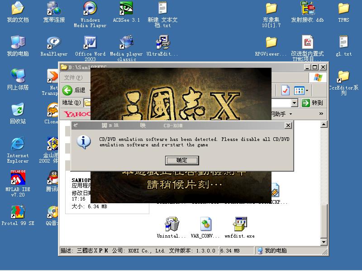Open Internet Explorer desktop icon
Image resolution: width=362 pixels, height=271 pixels.
[x=18, y=144]
